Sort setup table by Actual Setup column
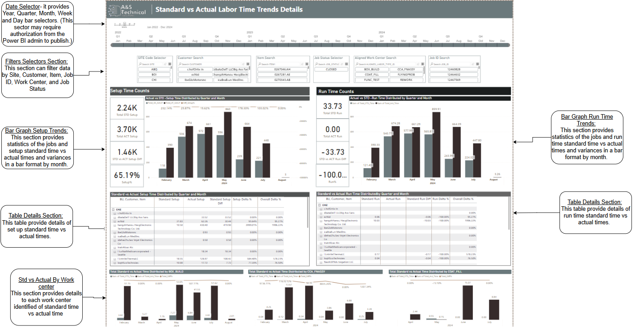635x329 pixels. click(195, 199)
